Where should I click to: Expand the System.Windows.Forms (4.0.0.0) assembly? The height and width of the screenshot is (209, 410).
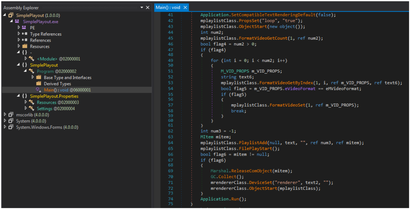5,127
